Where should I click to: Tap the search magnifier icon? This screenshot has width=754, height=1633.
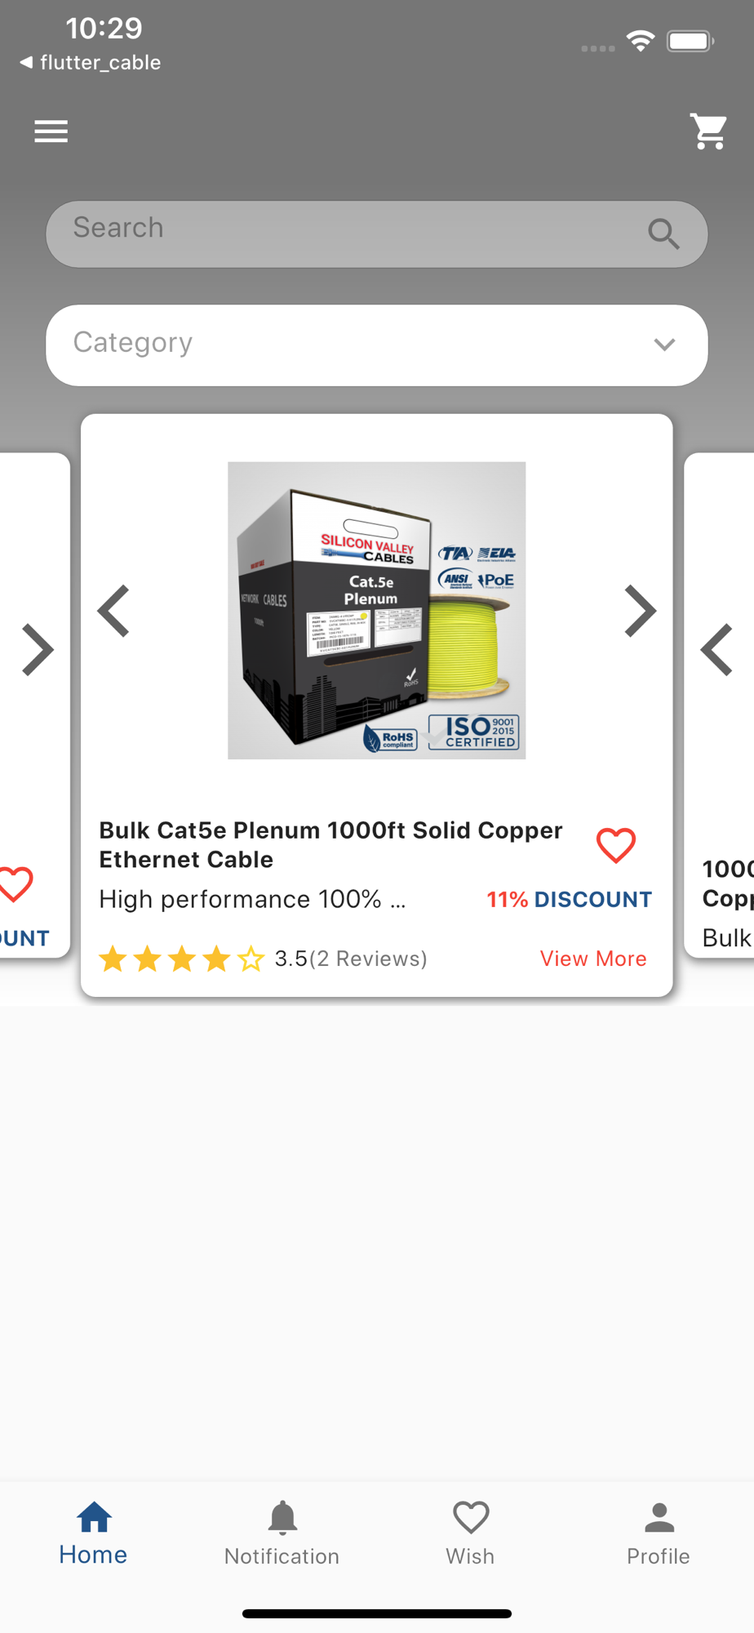tap(663, 234)
